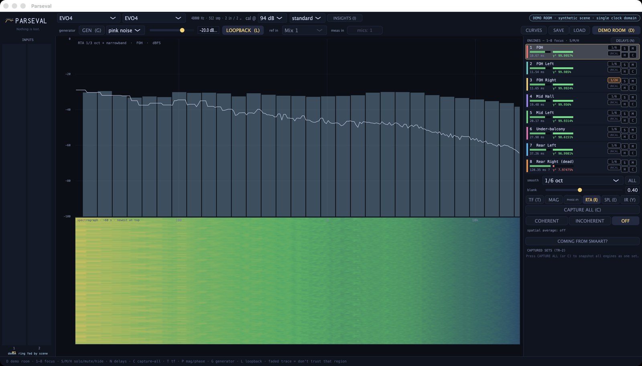Capture the Mid Hall engine with C
642x366 pixels.
(633, 104)
